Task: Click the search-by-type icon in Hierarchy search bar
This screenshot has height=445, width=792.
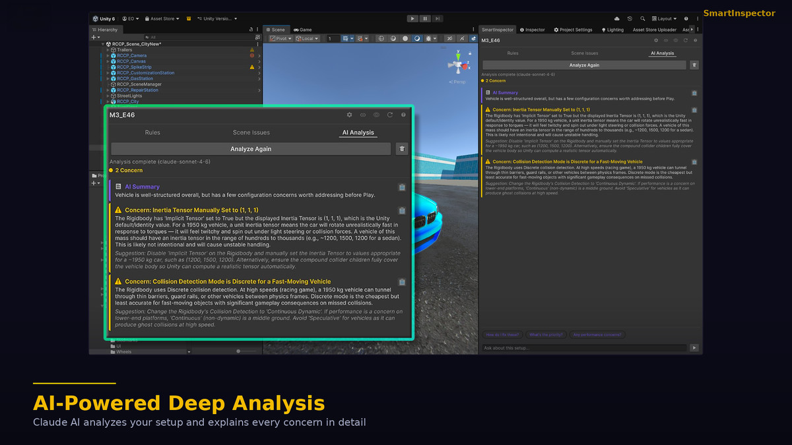Action: point(257,37)
